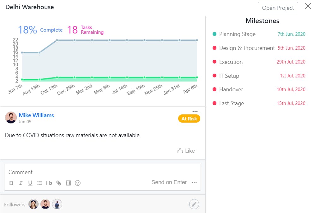Apply H2 heading style
The height and width of the screenshot is (213, 314).
pyautogui.click(x=49, y=183)
